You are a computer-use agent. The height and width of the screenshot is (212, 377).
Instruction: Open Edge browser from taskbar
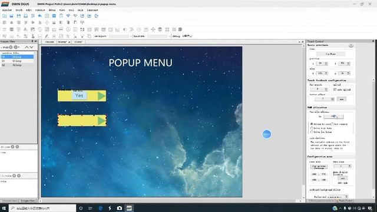pyautogui.click(x=101, y=208)
